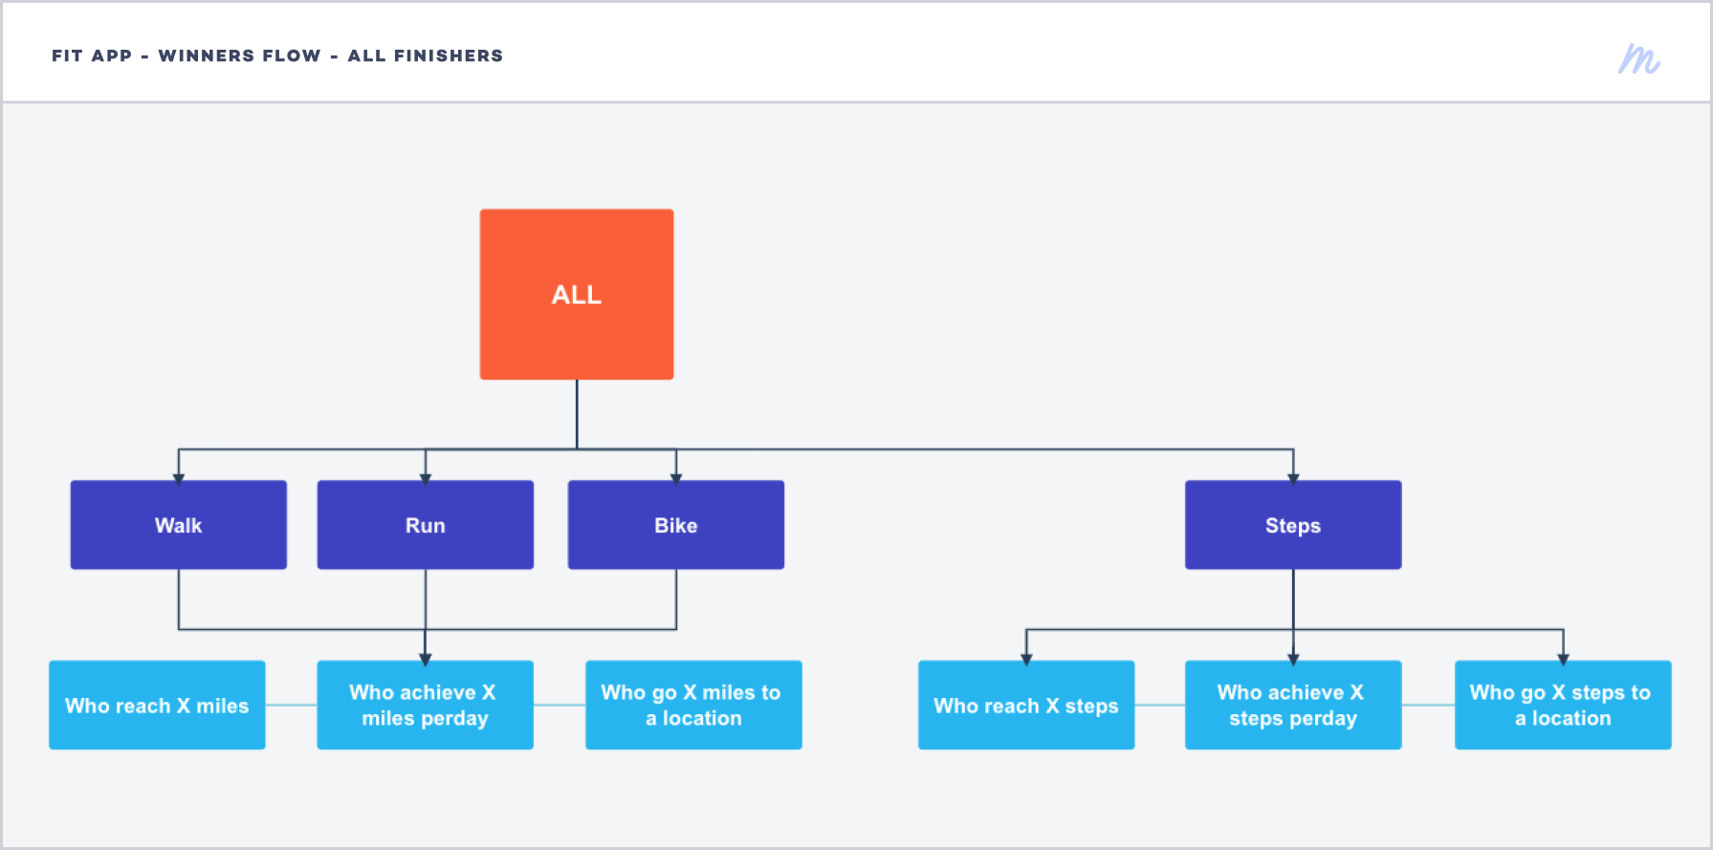Click the arrowhead pointing into Run

click(x=426, y=477)
